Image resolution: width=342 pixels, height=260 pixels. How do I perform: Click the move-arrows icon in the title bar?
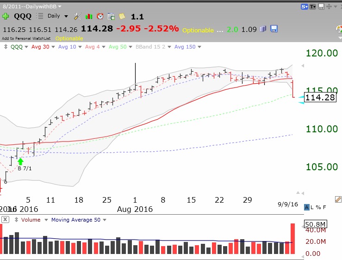(329, 6)
